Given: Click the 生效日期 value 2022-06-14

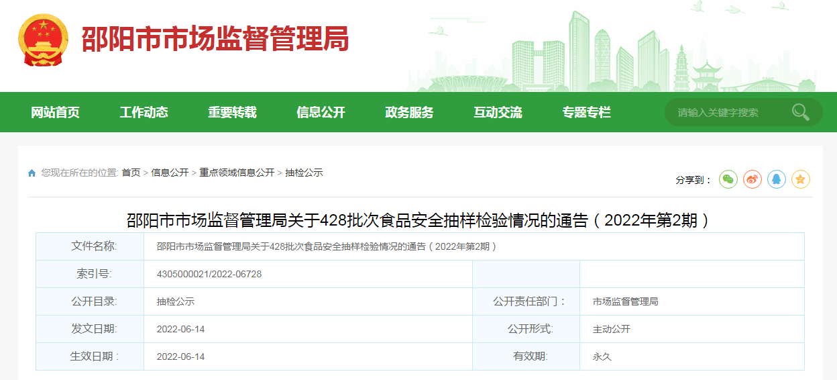Looking at the screenshot, I should click(x=180, y=357).
